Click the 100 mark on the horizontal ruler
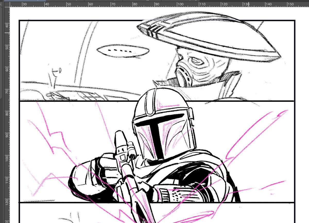Image resolution: width=309 pixels, height=223 pixels. click(x=180, y=4)
